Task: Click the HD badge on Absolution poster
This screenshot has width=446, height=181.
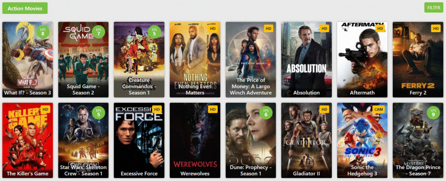Action: pos(324,28)
